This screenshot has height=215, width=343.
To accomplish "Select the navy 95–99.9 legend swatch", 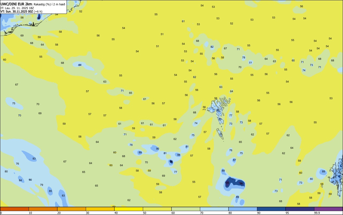I will (300, 209).
